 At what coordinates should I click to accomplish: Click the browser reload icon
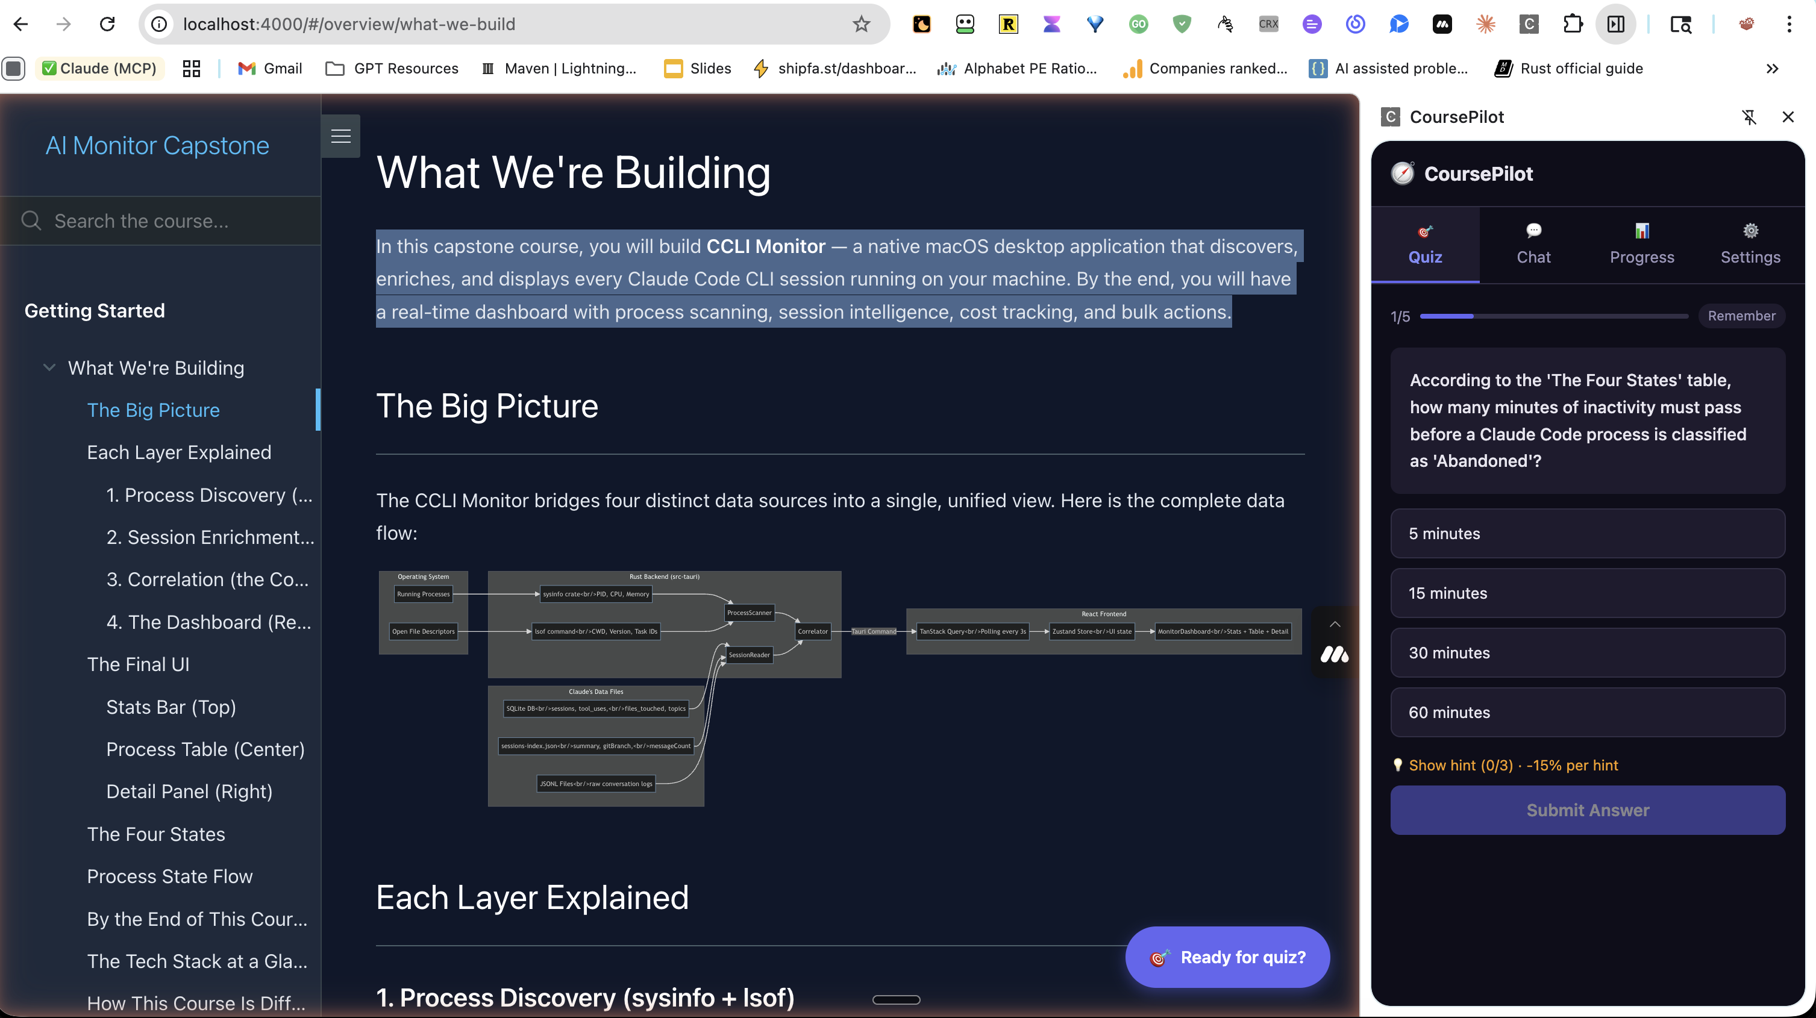107,24
